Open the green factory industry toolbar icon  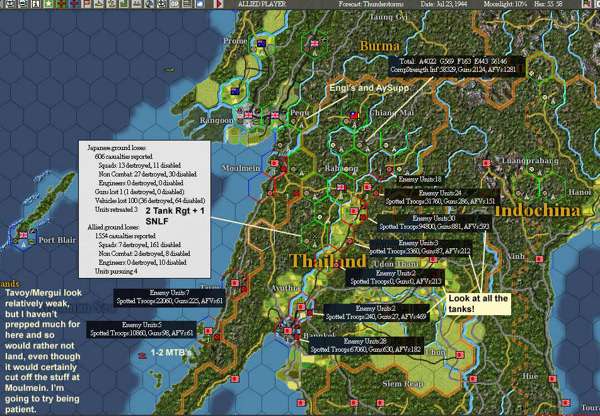(124, 4)
